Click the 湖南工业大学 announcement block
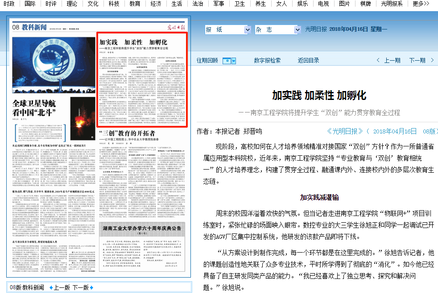This screenshot has height=295, width=438. pos(143,245)
